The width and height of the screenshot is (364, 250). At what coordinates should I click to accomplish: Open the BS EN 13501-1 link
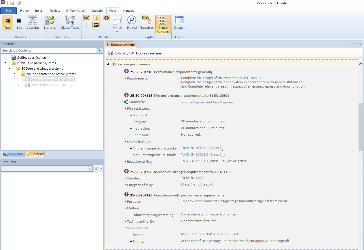coord(197,161)
